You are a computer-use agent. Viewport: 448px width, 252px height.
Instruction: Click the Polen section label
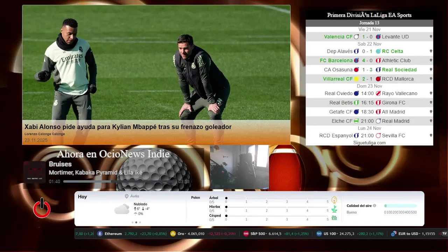click(196, 198)
